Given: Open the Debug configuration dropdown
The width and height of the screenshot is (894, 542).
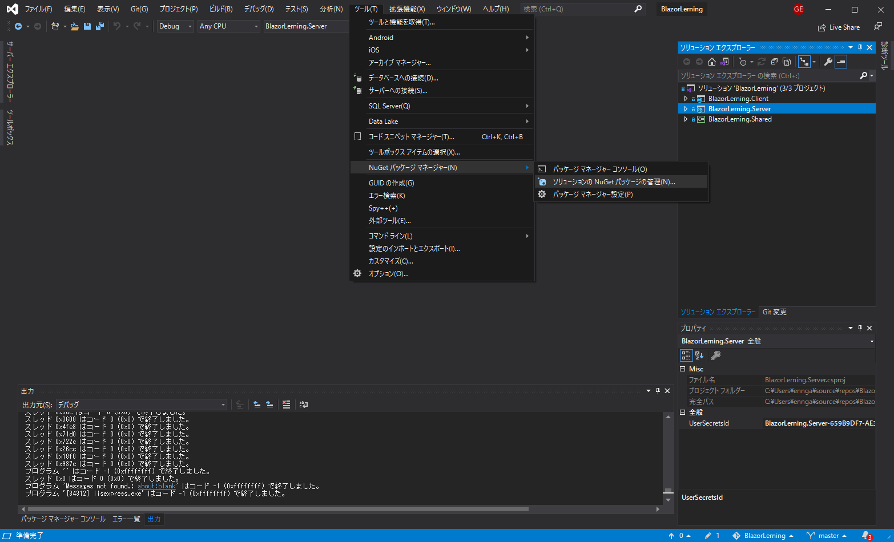Looking at the screenshot, I should point(175,26).
